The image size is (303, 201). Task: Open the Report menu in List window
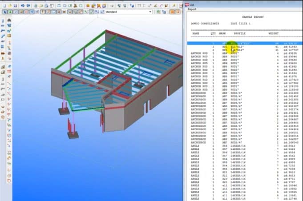coord(192,9)
